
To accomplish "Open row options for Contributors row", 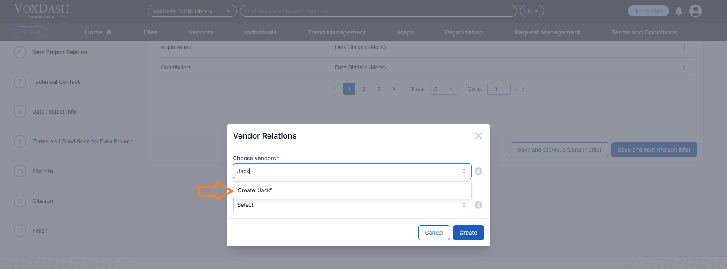I will click(684, 67).
